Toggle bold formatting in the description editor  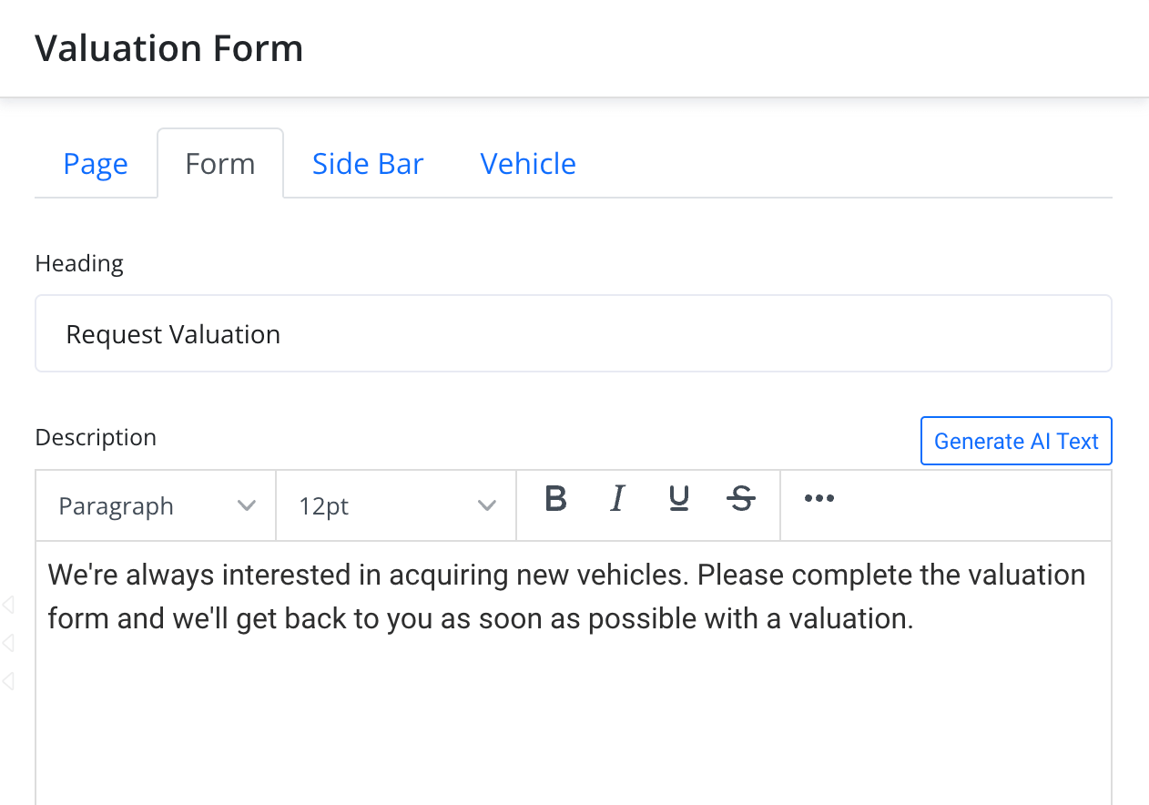555,499
